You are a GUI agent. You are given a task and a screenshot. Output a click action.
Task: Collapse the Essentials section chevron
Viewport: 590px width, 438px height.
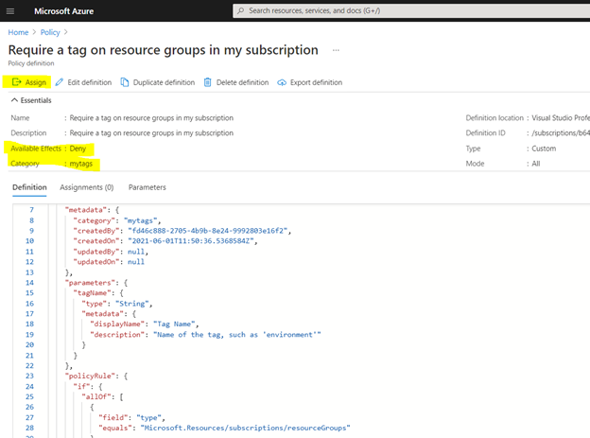(x=14, y=100)
